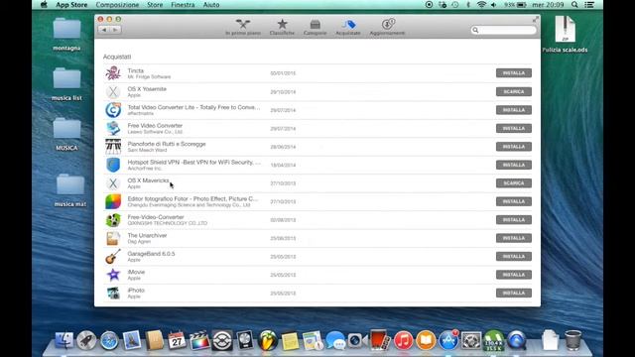The image size is (635, 357).
Task: Open the Classifiche star toolbar section
Action: 282,27
